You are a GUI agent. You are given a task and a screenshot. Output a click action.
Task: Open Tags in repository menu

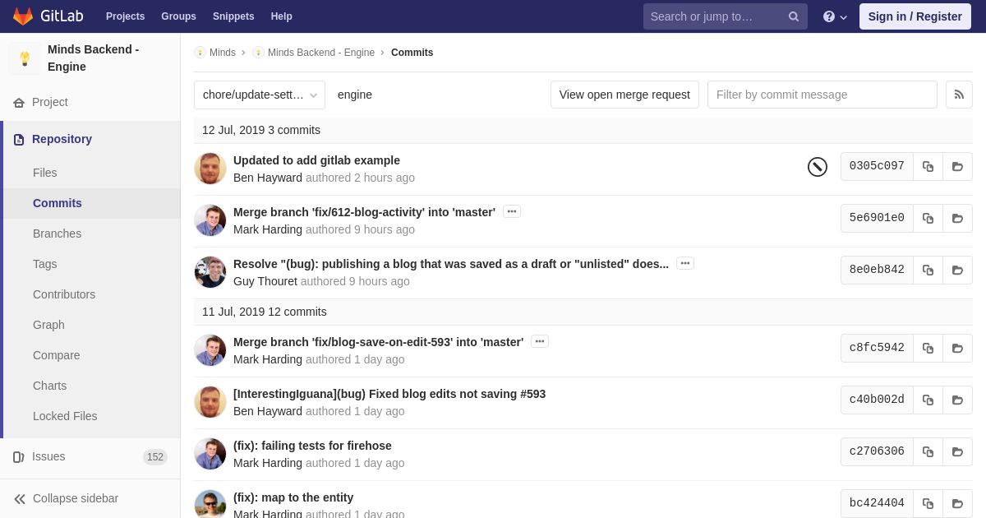click(45, 264)
